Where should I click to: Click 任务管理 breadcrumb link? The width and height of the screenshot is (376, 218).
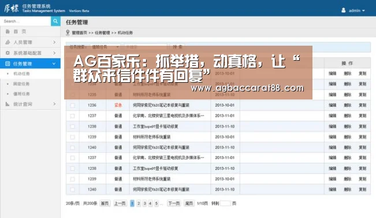(x=102, y=32)
